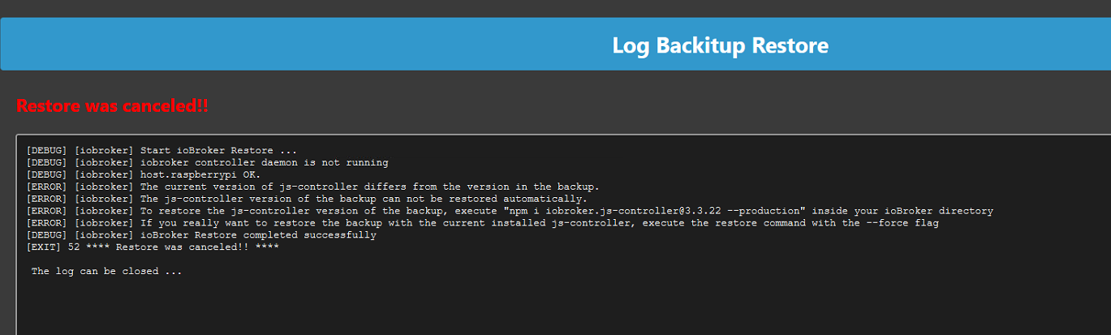Viewport: 1111px width, 335px height.
Task: Select "ioBroker Restore completed successfully" log line
Action: point(201,235)
